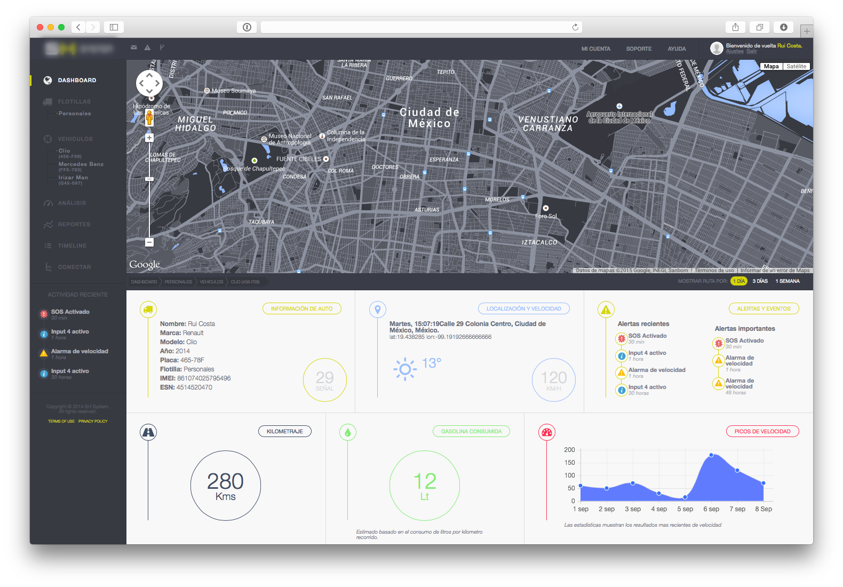Click the red speedometer icon

pos(546,432)
